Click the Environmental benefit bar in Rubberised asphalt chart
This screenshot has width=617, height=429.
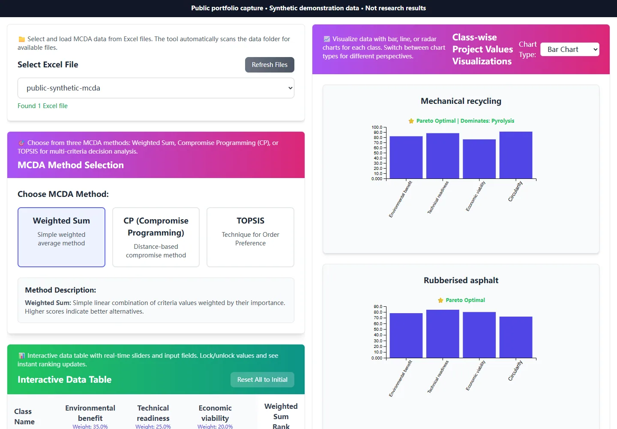tap(406, 335)
